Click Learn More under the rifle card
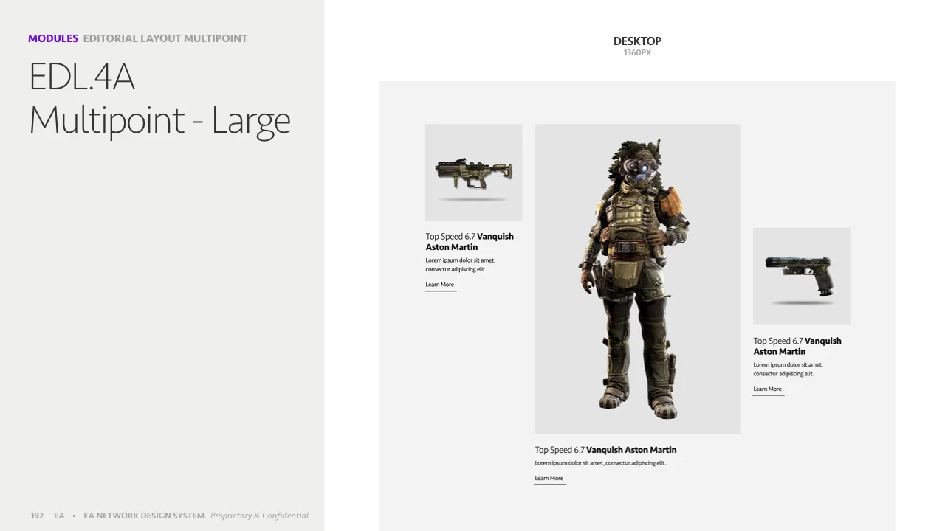 pos(440,285)
